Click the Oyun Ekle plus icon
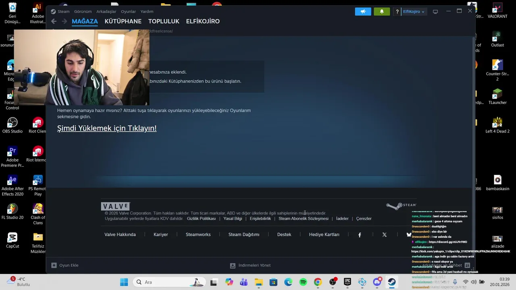516x290 pixels. [x=54, y=265]
